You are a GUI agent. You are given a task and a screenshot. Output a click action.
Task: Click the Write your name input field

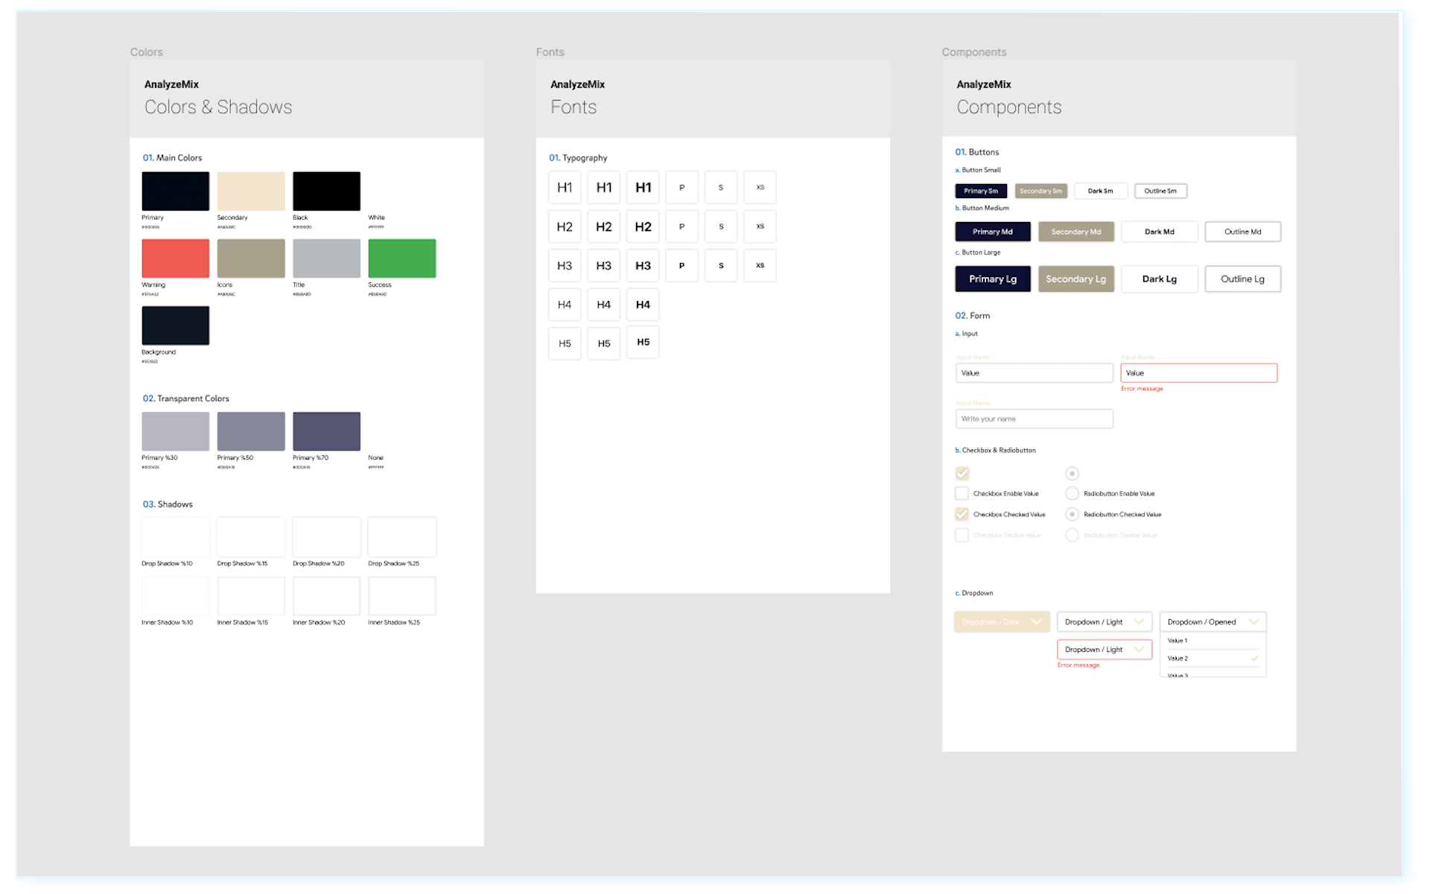(1034, 419)
